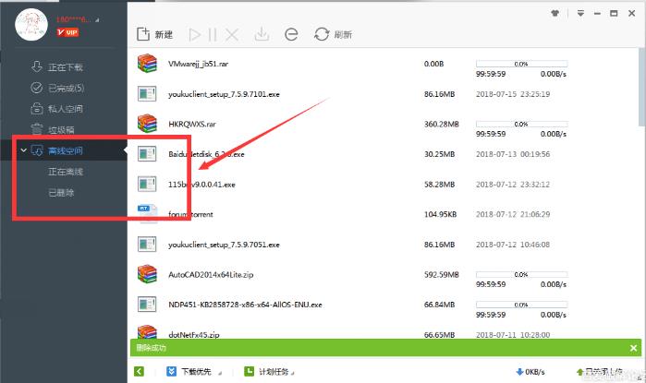
Task: Select 已删除 under offline space
Action: (x=61, y=193)
